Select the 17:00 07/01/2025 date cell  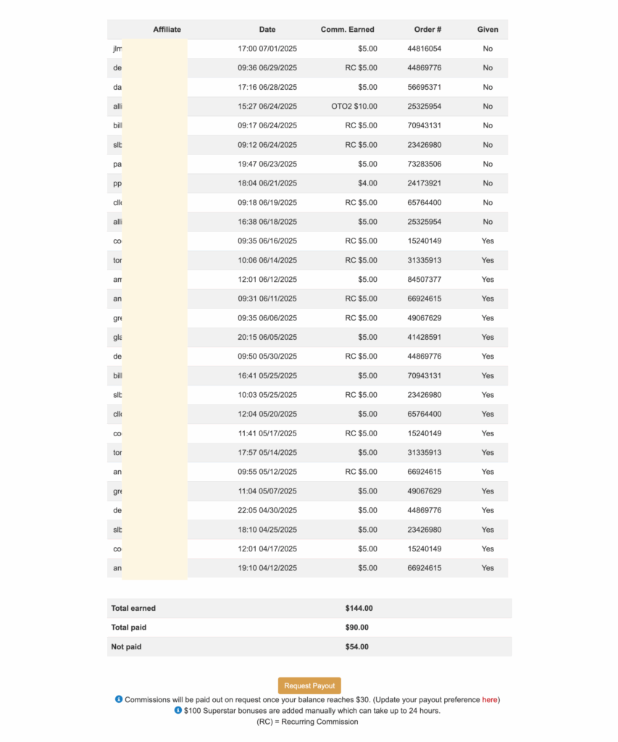(267, 49)
